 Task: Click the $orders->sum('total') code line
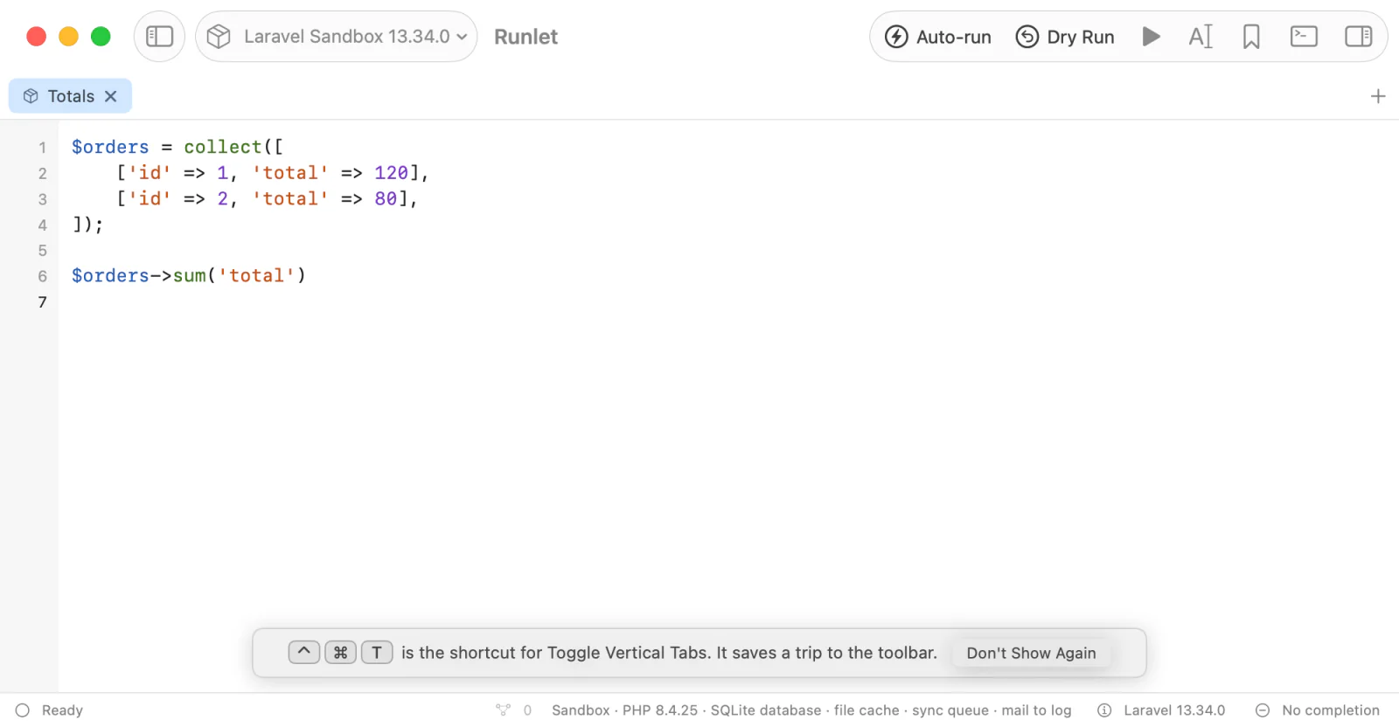[x=189, y=276]
